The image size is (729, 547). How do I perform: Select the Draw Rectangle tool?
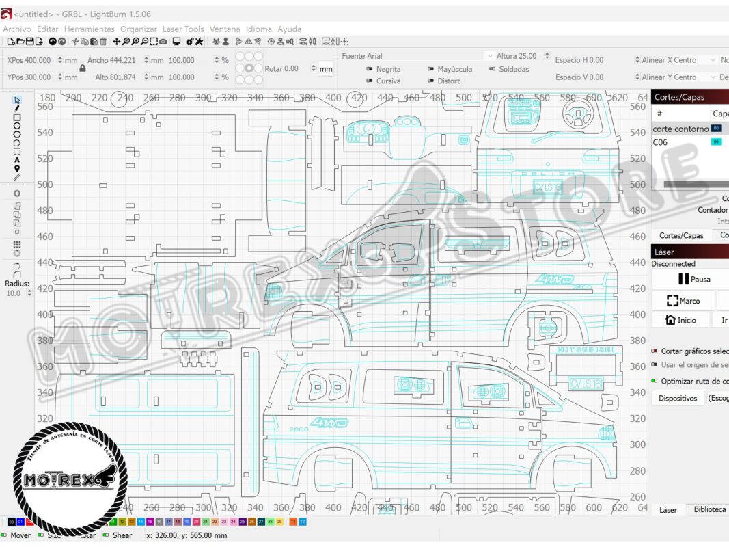tap(17, 117)
